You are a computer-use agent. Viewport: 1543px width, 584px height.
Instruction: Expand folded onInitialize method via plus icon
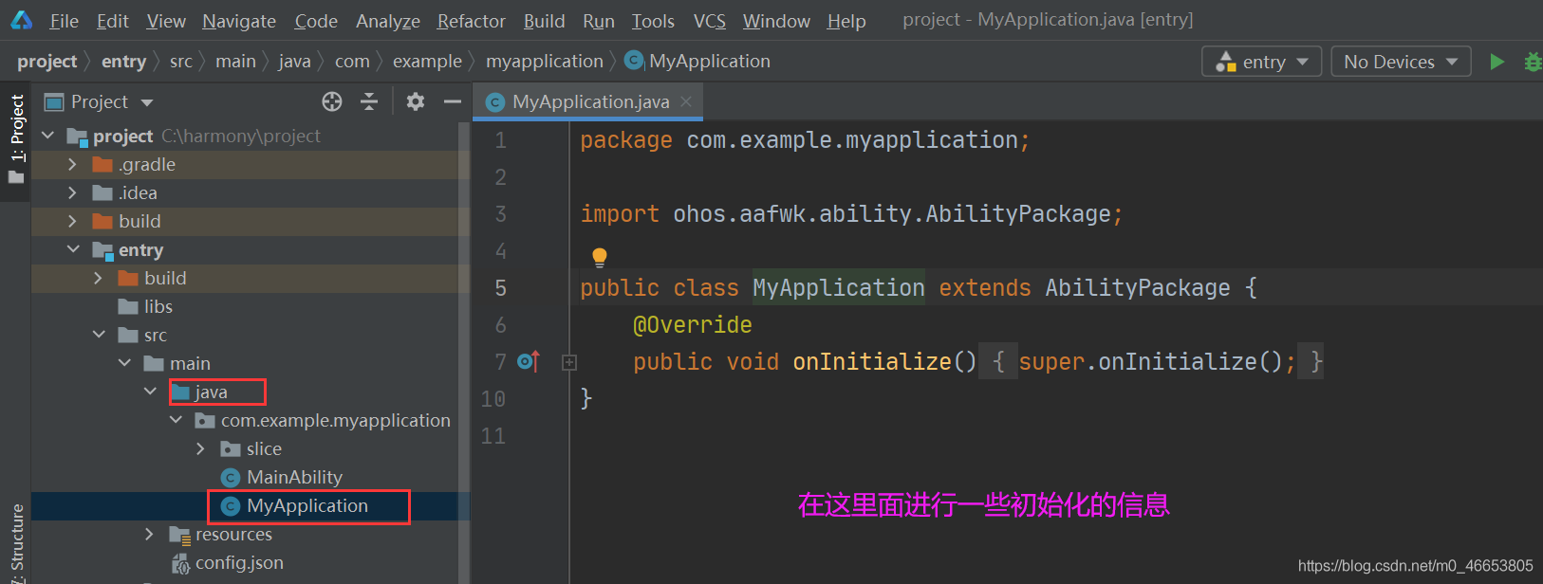569,362
